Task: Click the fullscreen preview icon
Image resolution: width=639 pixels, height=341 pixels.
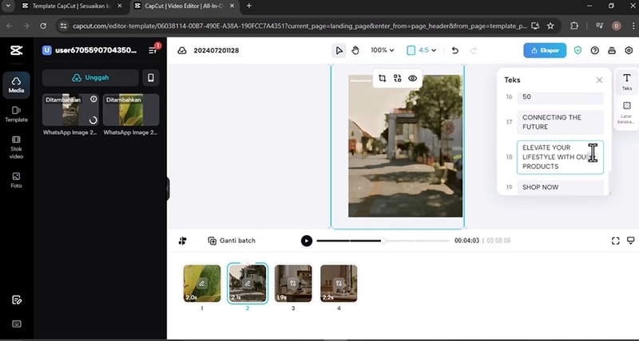Action: click(615, 241)
